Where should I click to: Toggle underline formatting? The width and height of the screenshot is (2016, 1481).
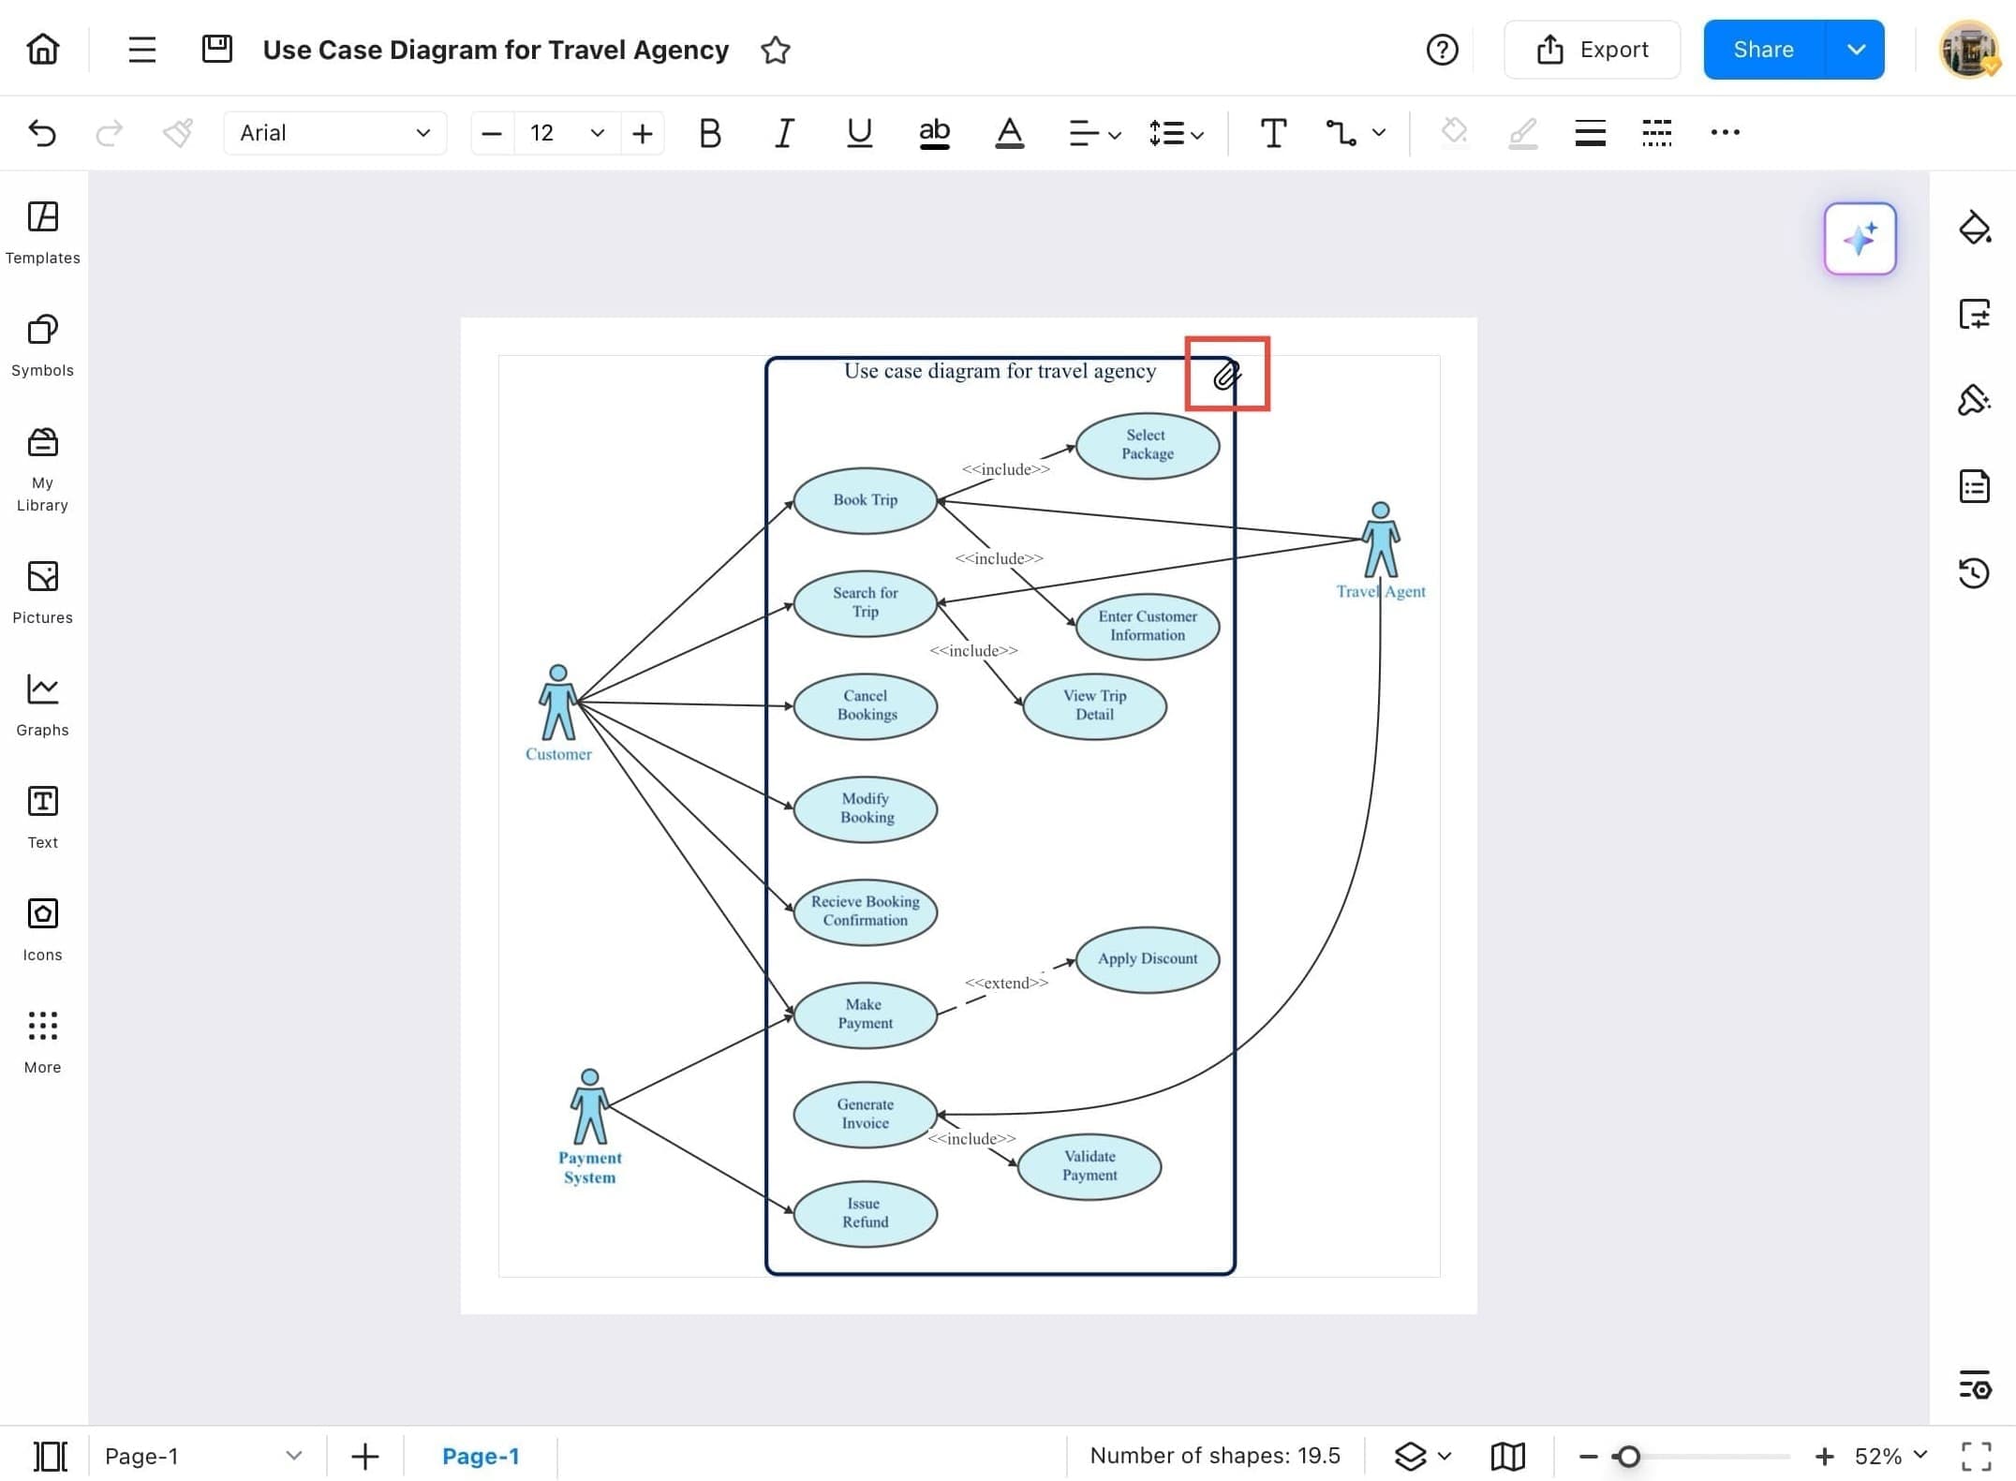[858, 133]
